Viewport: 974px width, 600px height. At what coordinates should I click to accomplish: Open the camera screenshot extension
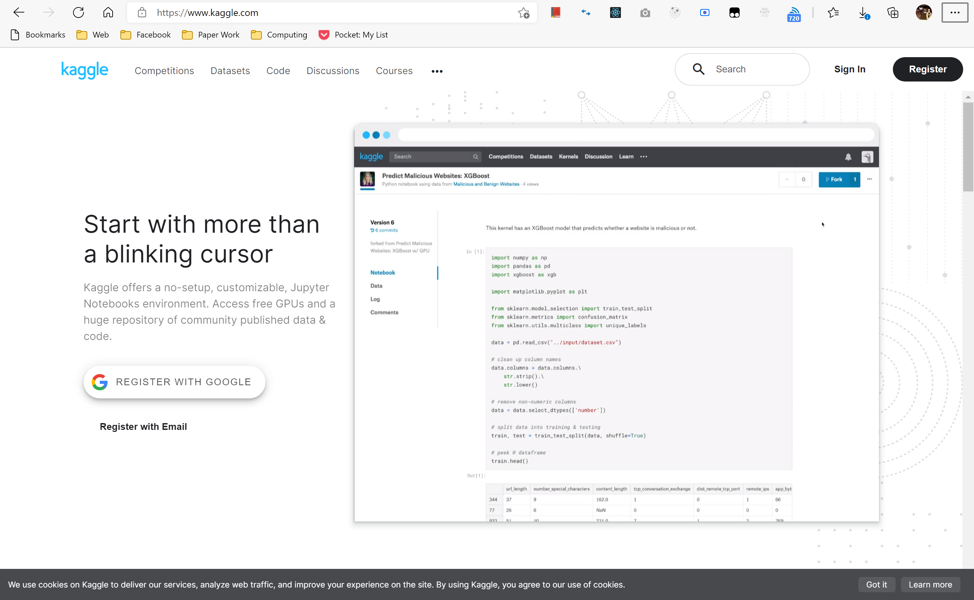(x=645, y=13)
